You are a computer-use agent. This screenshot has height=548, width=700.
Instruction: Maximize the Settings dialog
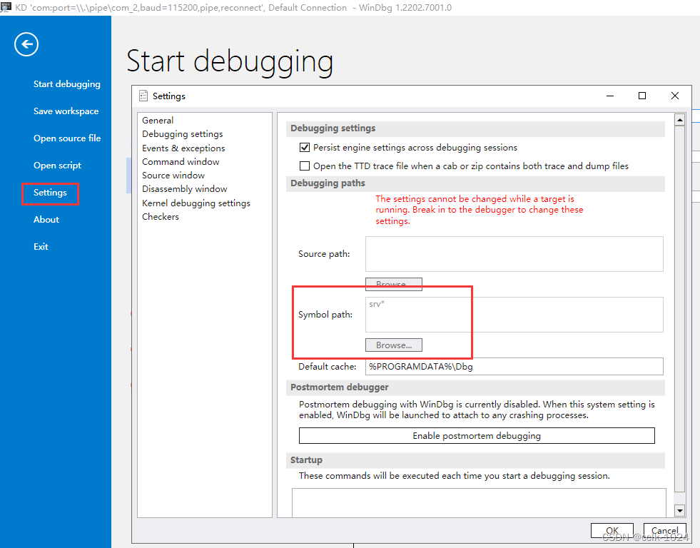click(x=642, y=96)
